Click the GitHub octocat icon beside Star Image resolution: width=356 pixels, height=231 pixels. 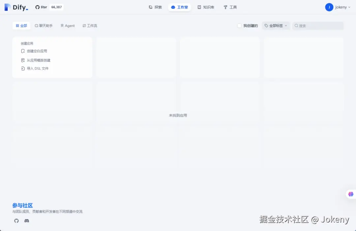(x=37, y=7)
